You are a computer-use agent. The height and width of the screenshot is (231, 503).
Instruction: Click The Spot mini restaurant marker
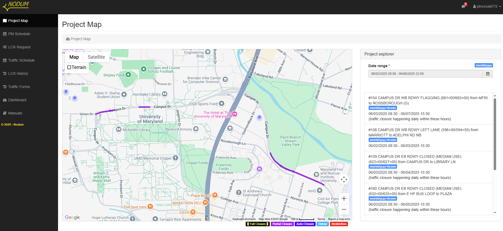[150, 206]
